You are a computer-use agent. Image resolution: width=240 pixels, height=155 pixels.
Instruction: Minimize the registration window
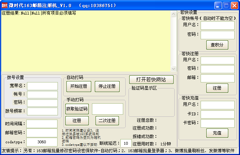[218, 6]
